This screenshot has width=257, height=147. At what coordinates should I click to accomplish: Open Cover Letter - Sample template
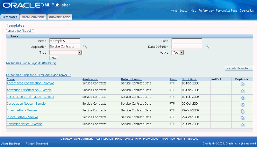(x=22, y=110)
